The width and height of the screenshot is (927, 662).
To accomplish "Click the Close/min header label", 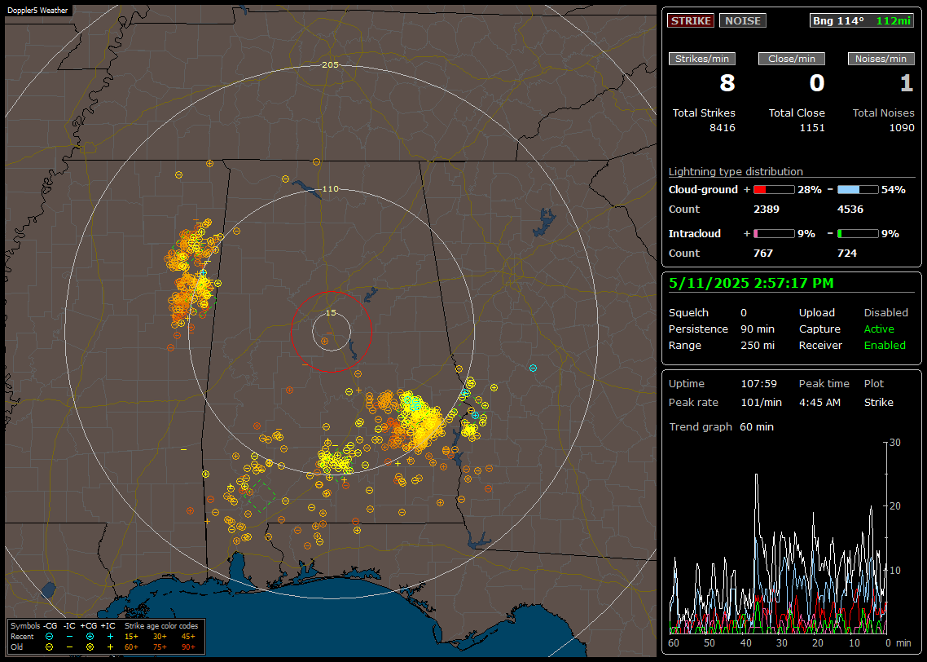I will 792,59.
